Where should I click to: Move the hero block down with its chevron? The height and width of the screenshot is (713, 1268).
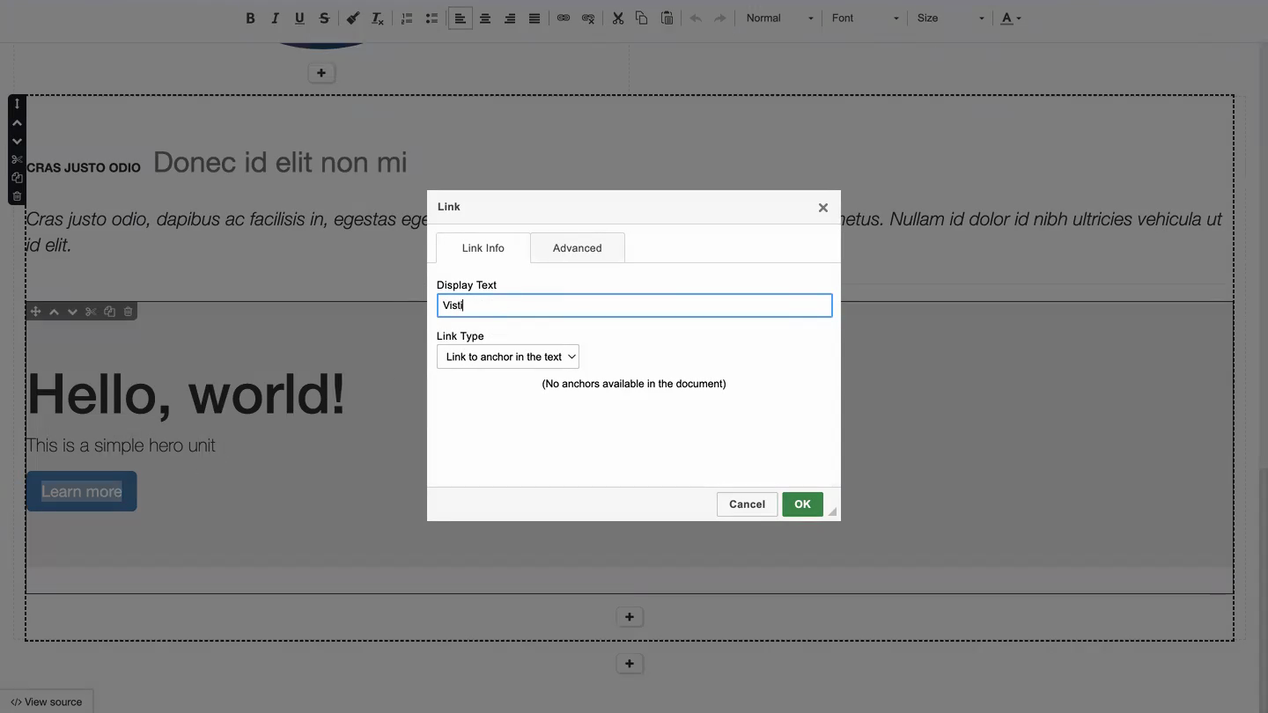(72, 312)
